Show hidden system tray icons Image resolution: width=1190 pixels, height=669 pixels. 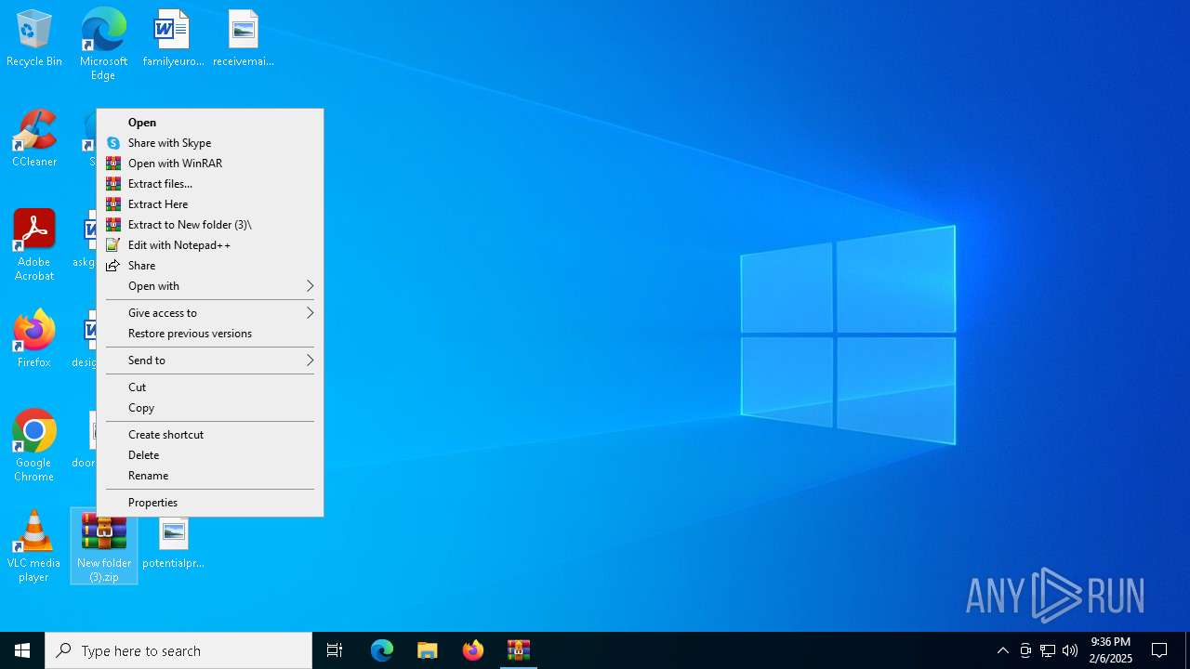click(x=1003, y=650)
